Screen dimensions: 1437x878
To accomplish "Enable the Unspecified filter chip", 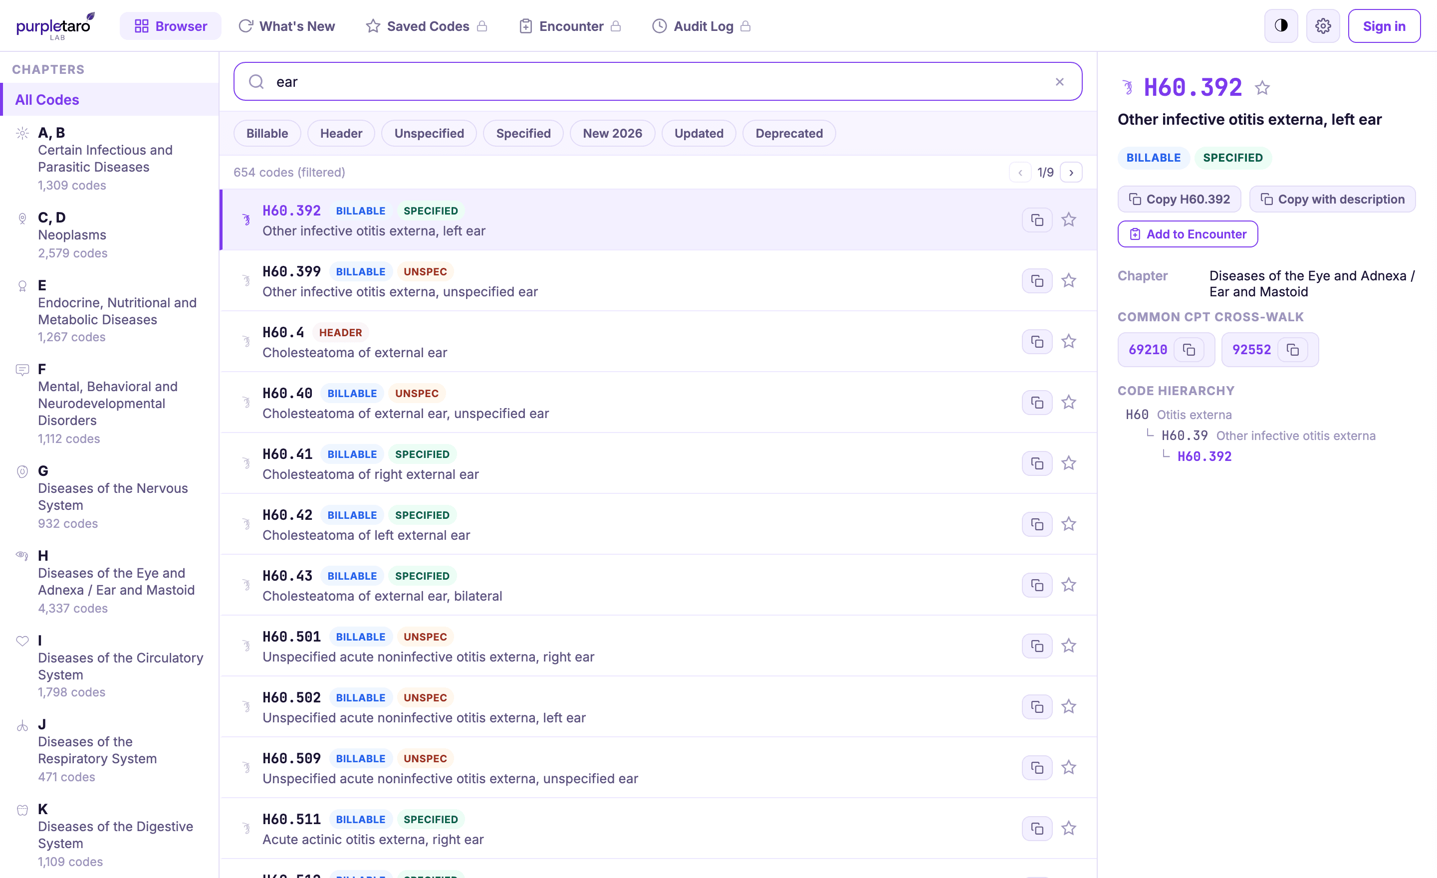I will pos(429,133).
